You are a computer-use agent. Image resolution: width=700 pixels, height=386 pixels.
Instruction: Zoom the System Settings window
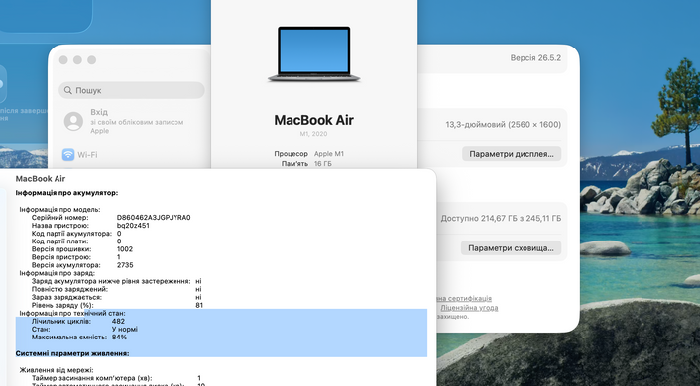pos(91,60)
